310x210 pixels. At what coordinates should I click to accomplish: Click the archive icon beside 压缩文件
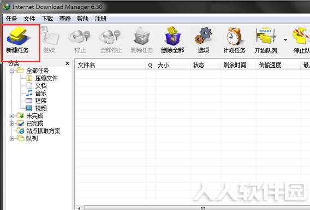[29, 78]
